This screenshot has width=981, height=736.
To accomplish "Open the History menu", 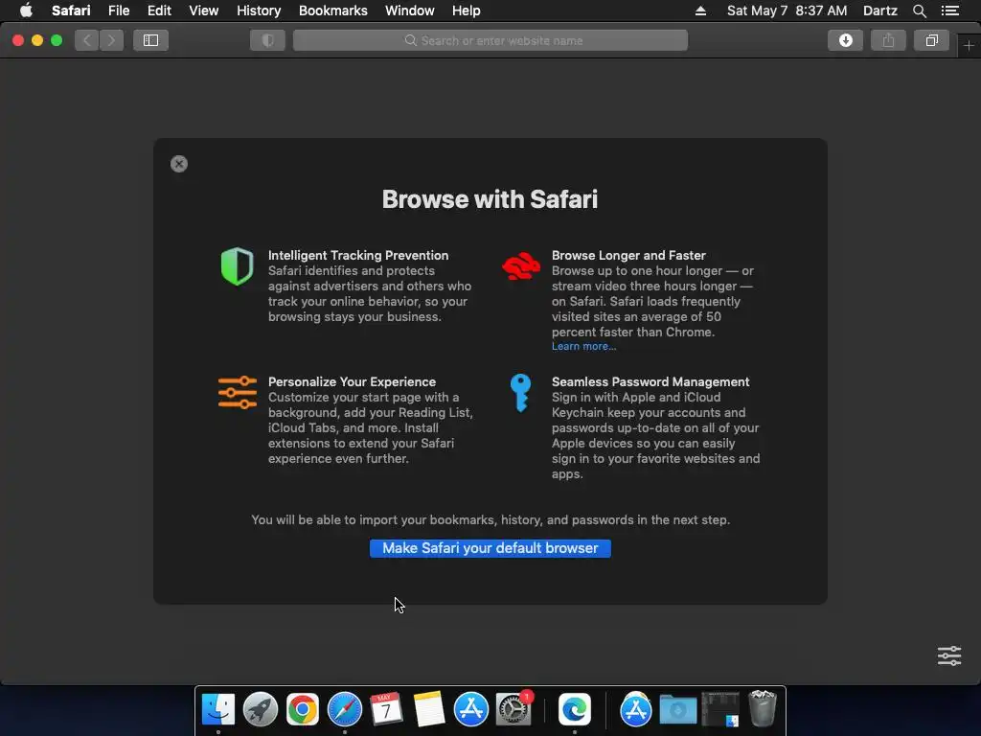I will coord(259,11).
